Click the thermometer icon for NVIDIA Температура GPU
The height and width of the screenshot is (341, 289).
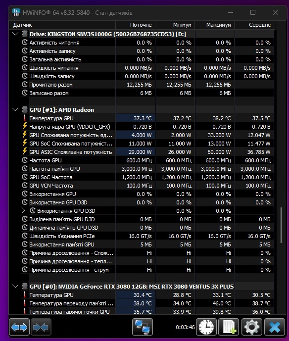tap(25, 295)
